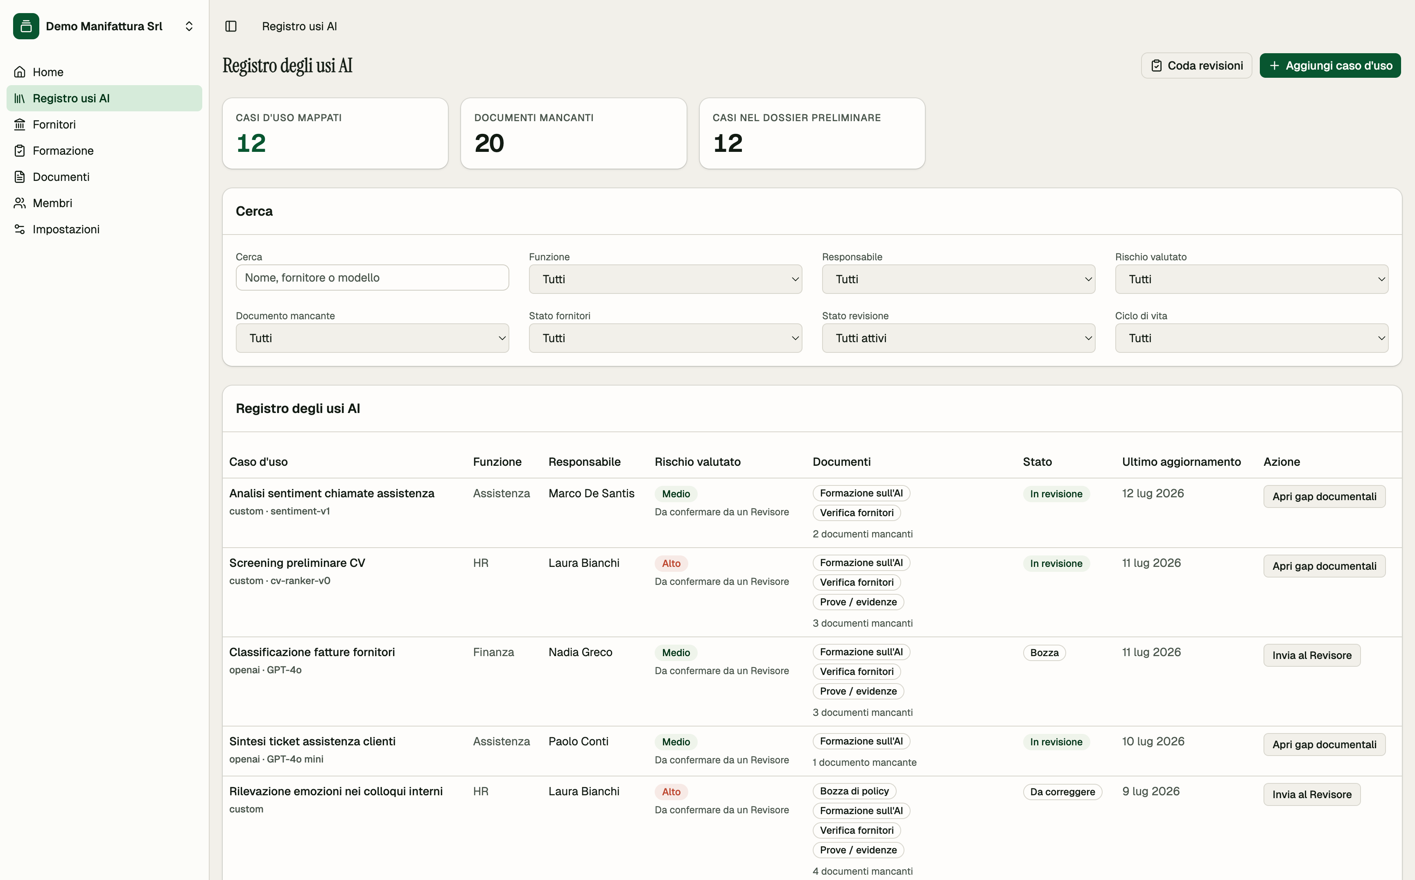Click the plus icon in Aggiungi caso d'uso
This screenshot has height=880, width=1415.
pyautogui.click(x=1274, y=66)
